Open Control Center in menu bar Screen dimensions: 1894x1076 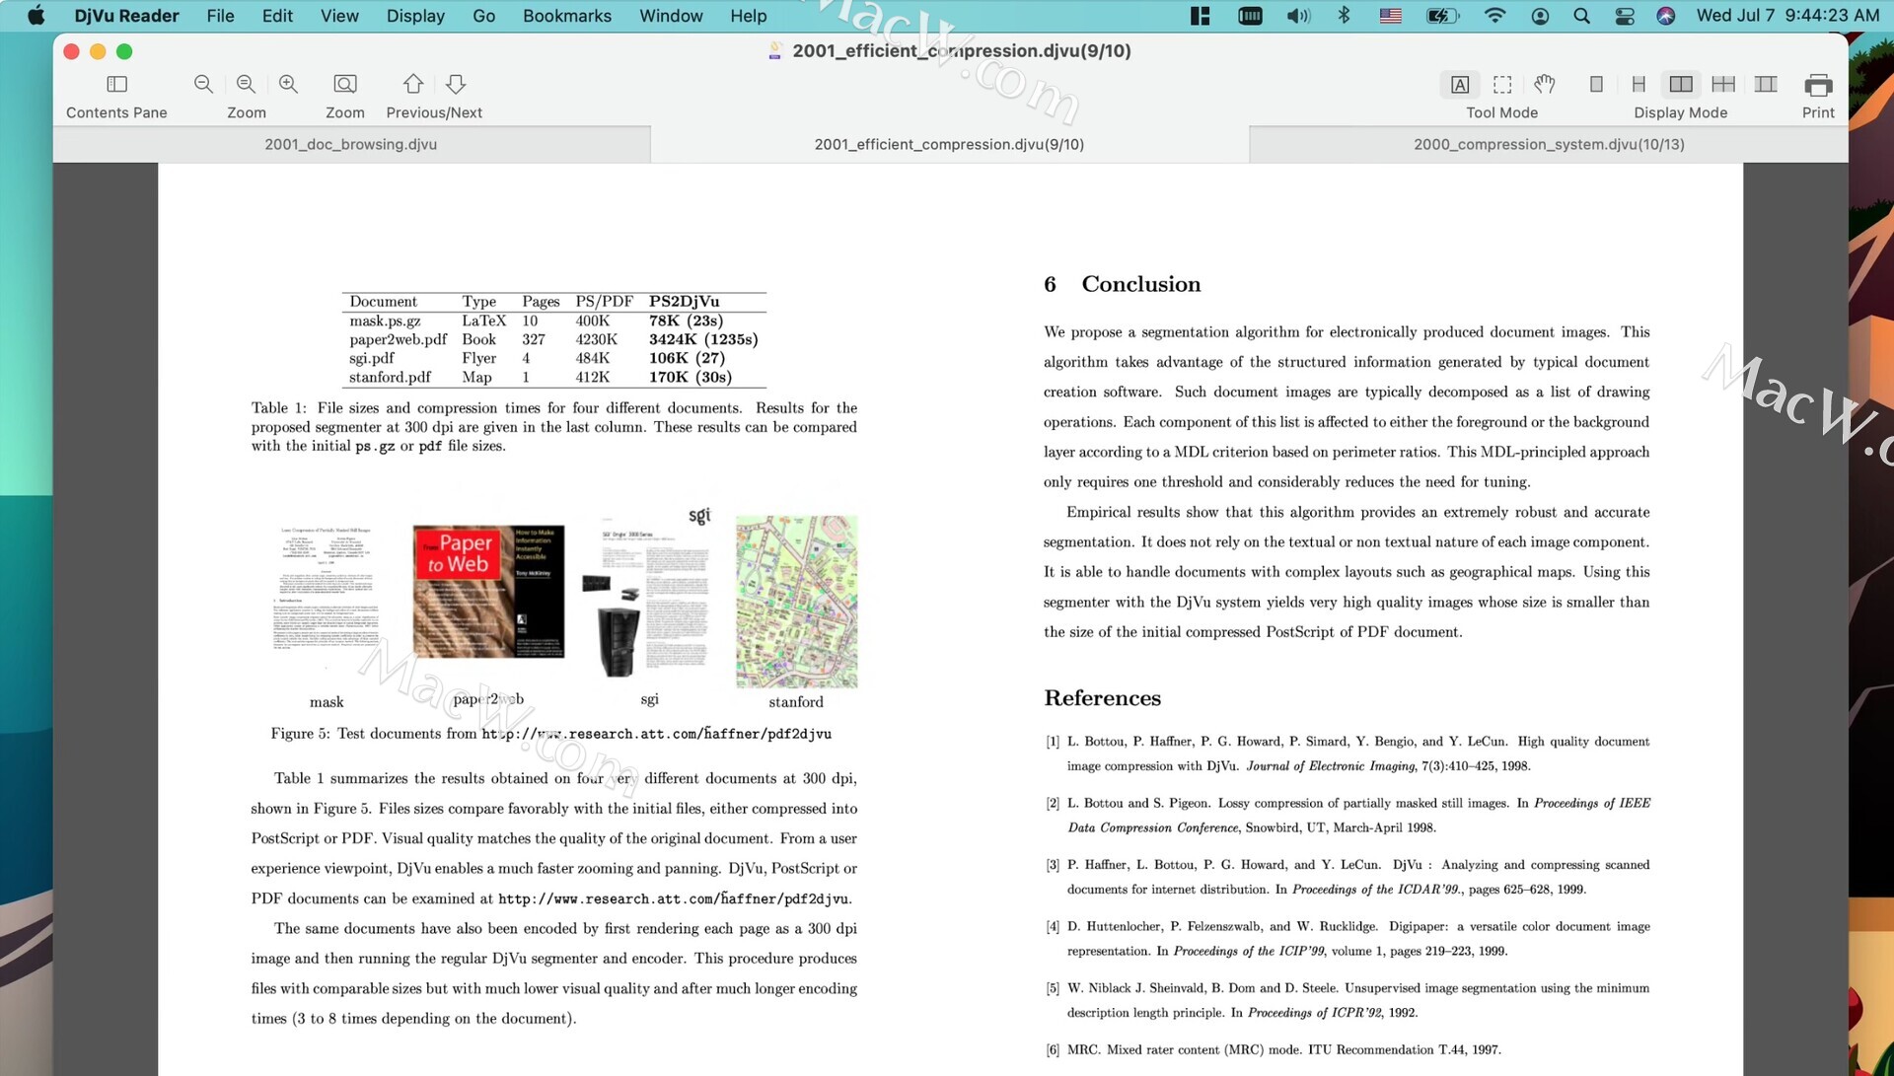click(x=1625, y=16)
